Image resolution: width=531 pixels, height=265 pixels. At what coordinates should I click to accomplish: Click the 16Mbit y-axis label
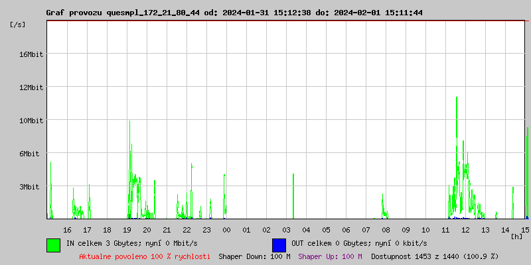pos(31,54)
